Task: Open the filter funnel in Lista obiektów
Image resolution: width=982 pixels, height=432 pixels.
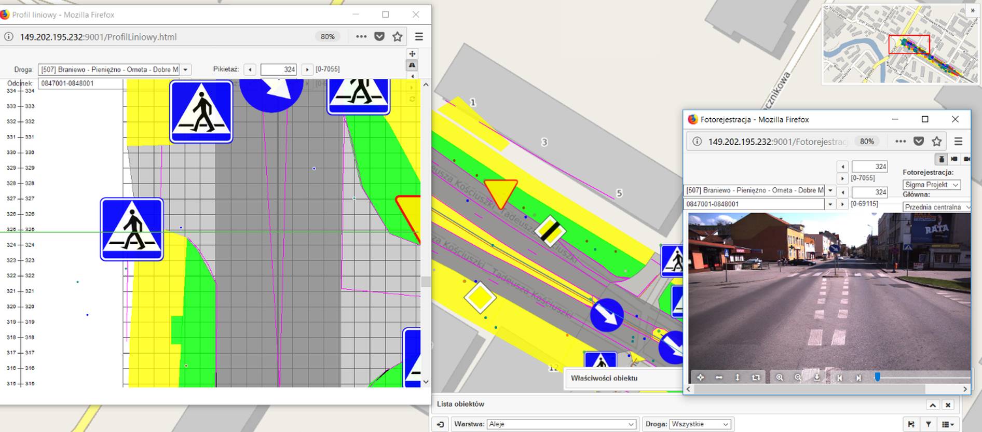Action: click(x=929, y=424)
